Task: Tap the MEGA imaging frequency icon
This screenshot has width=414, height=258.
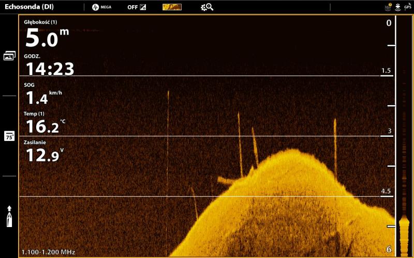Action: [101, 7]
